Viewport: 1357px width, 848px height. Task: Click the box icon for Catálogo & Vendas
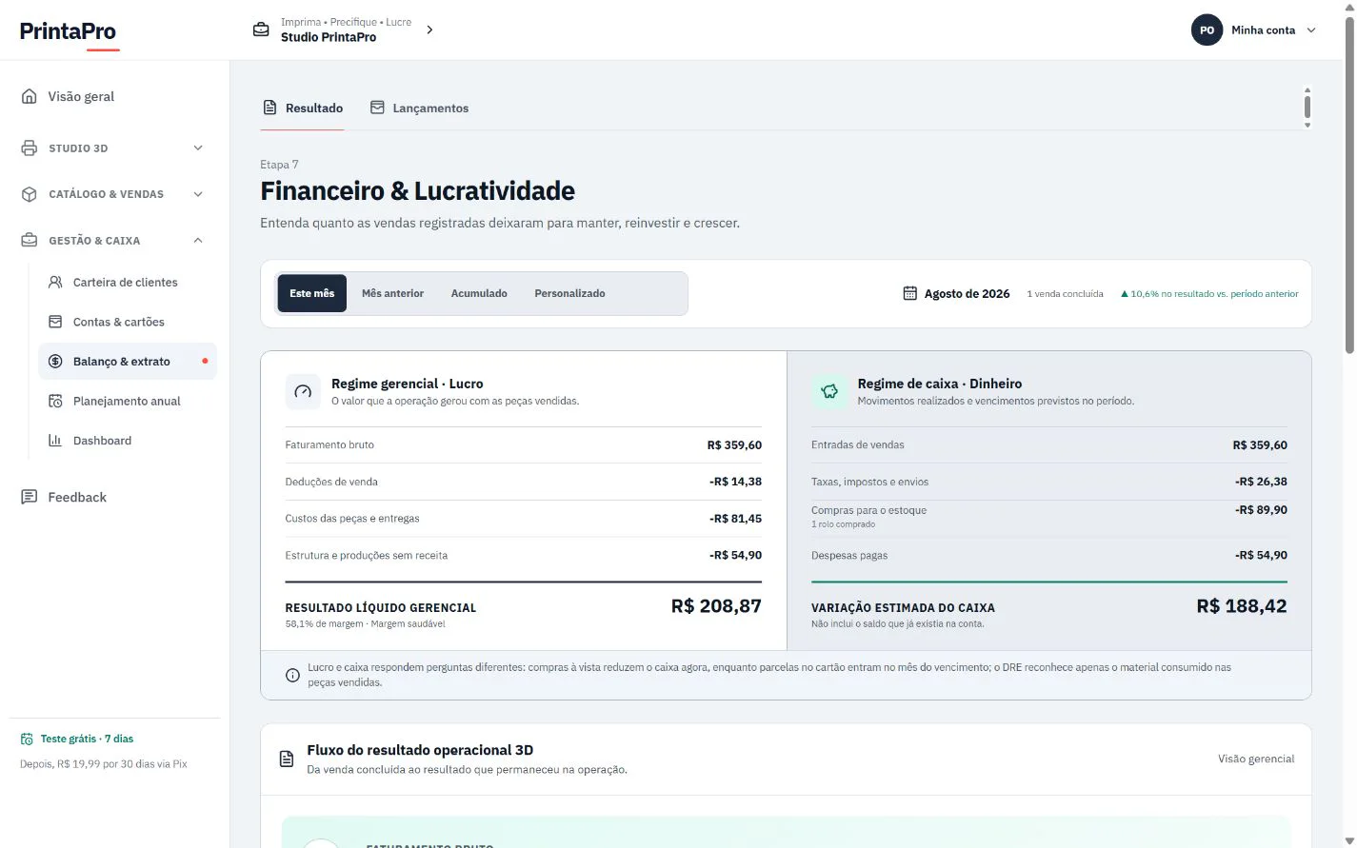[30, 194]
